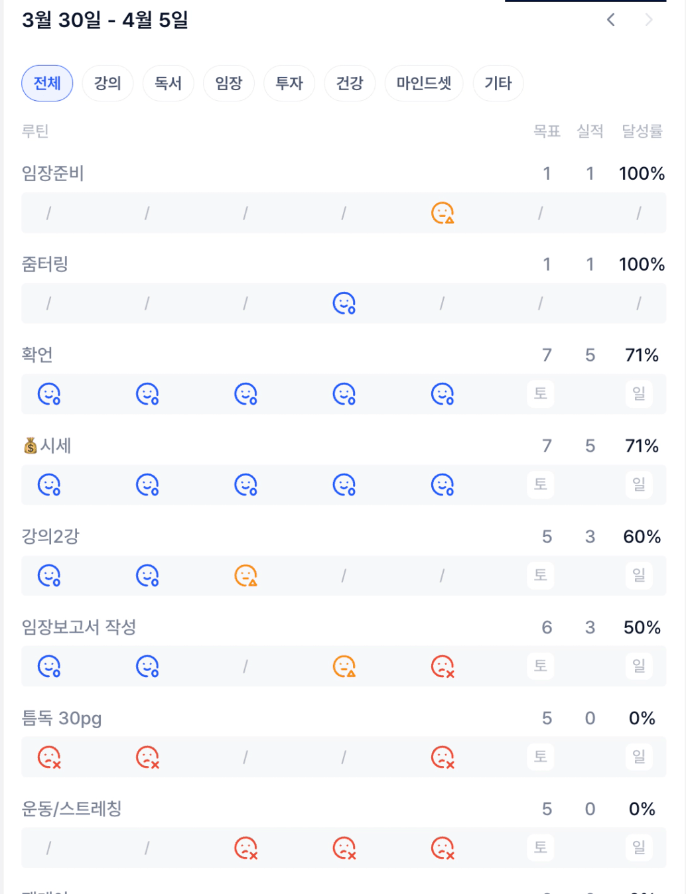Toggle the 일 badge in 시세 row

point(639,485)
